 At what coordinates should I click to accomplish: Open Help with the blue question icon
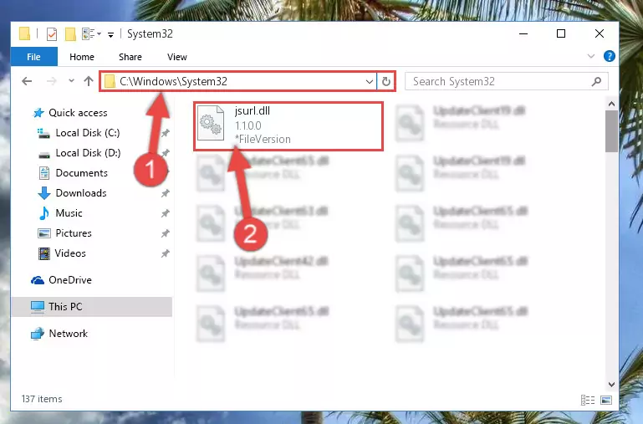pyautogui.click(x=610, y=56)
